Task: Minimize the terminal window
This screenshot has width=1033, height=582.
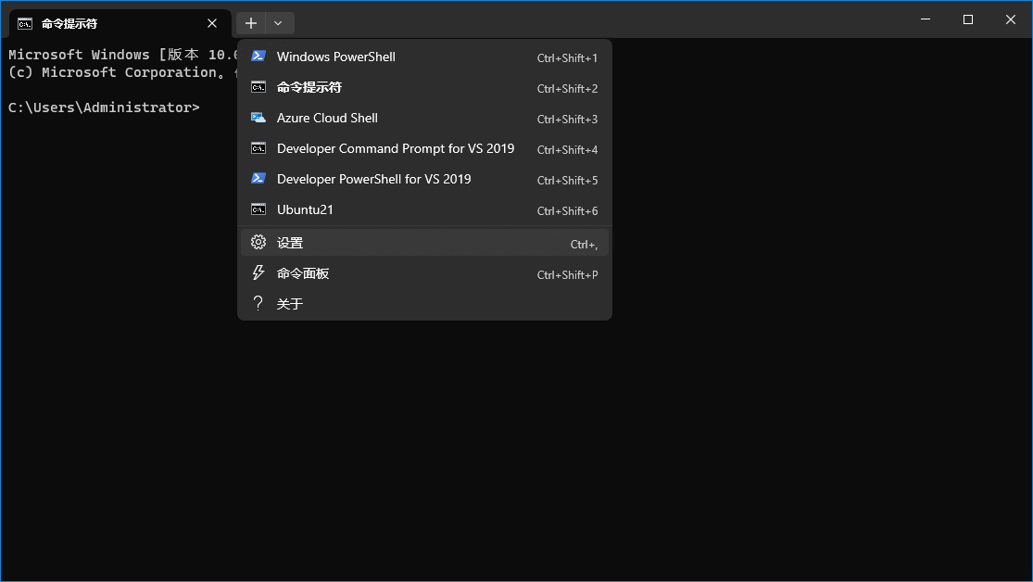Action: tap(926, 19)
